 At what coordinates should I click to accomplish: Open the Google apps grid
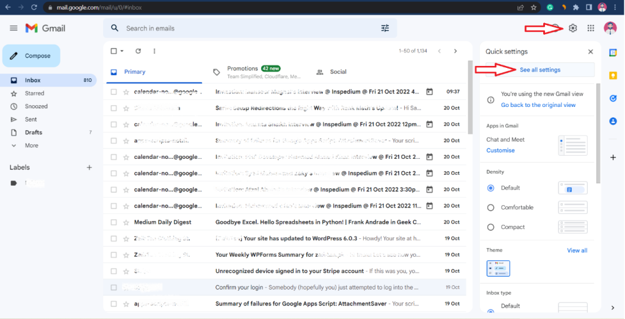[591, 28]
